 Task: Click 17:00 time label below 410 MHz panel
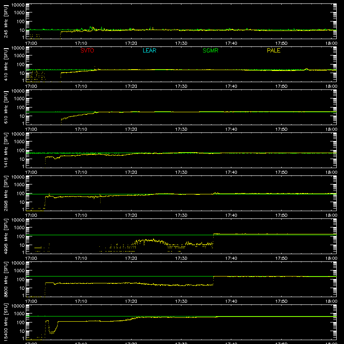31,86
